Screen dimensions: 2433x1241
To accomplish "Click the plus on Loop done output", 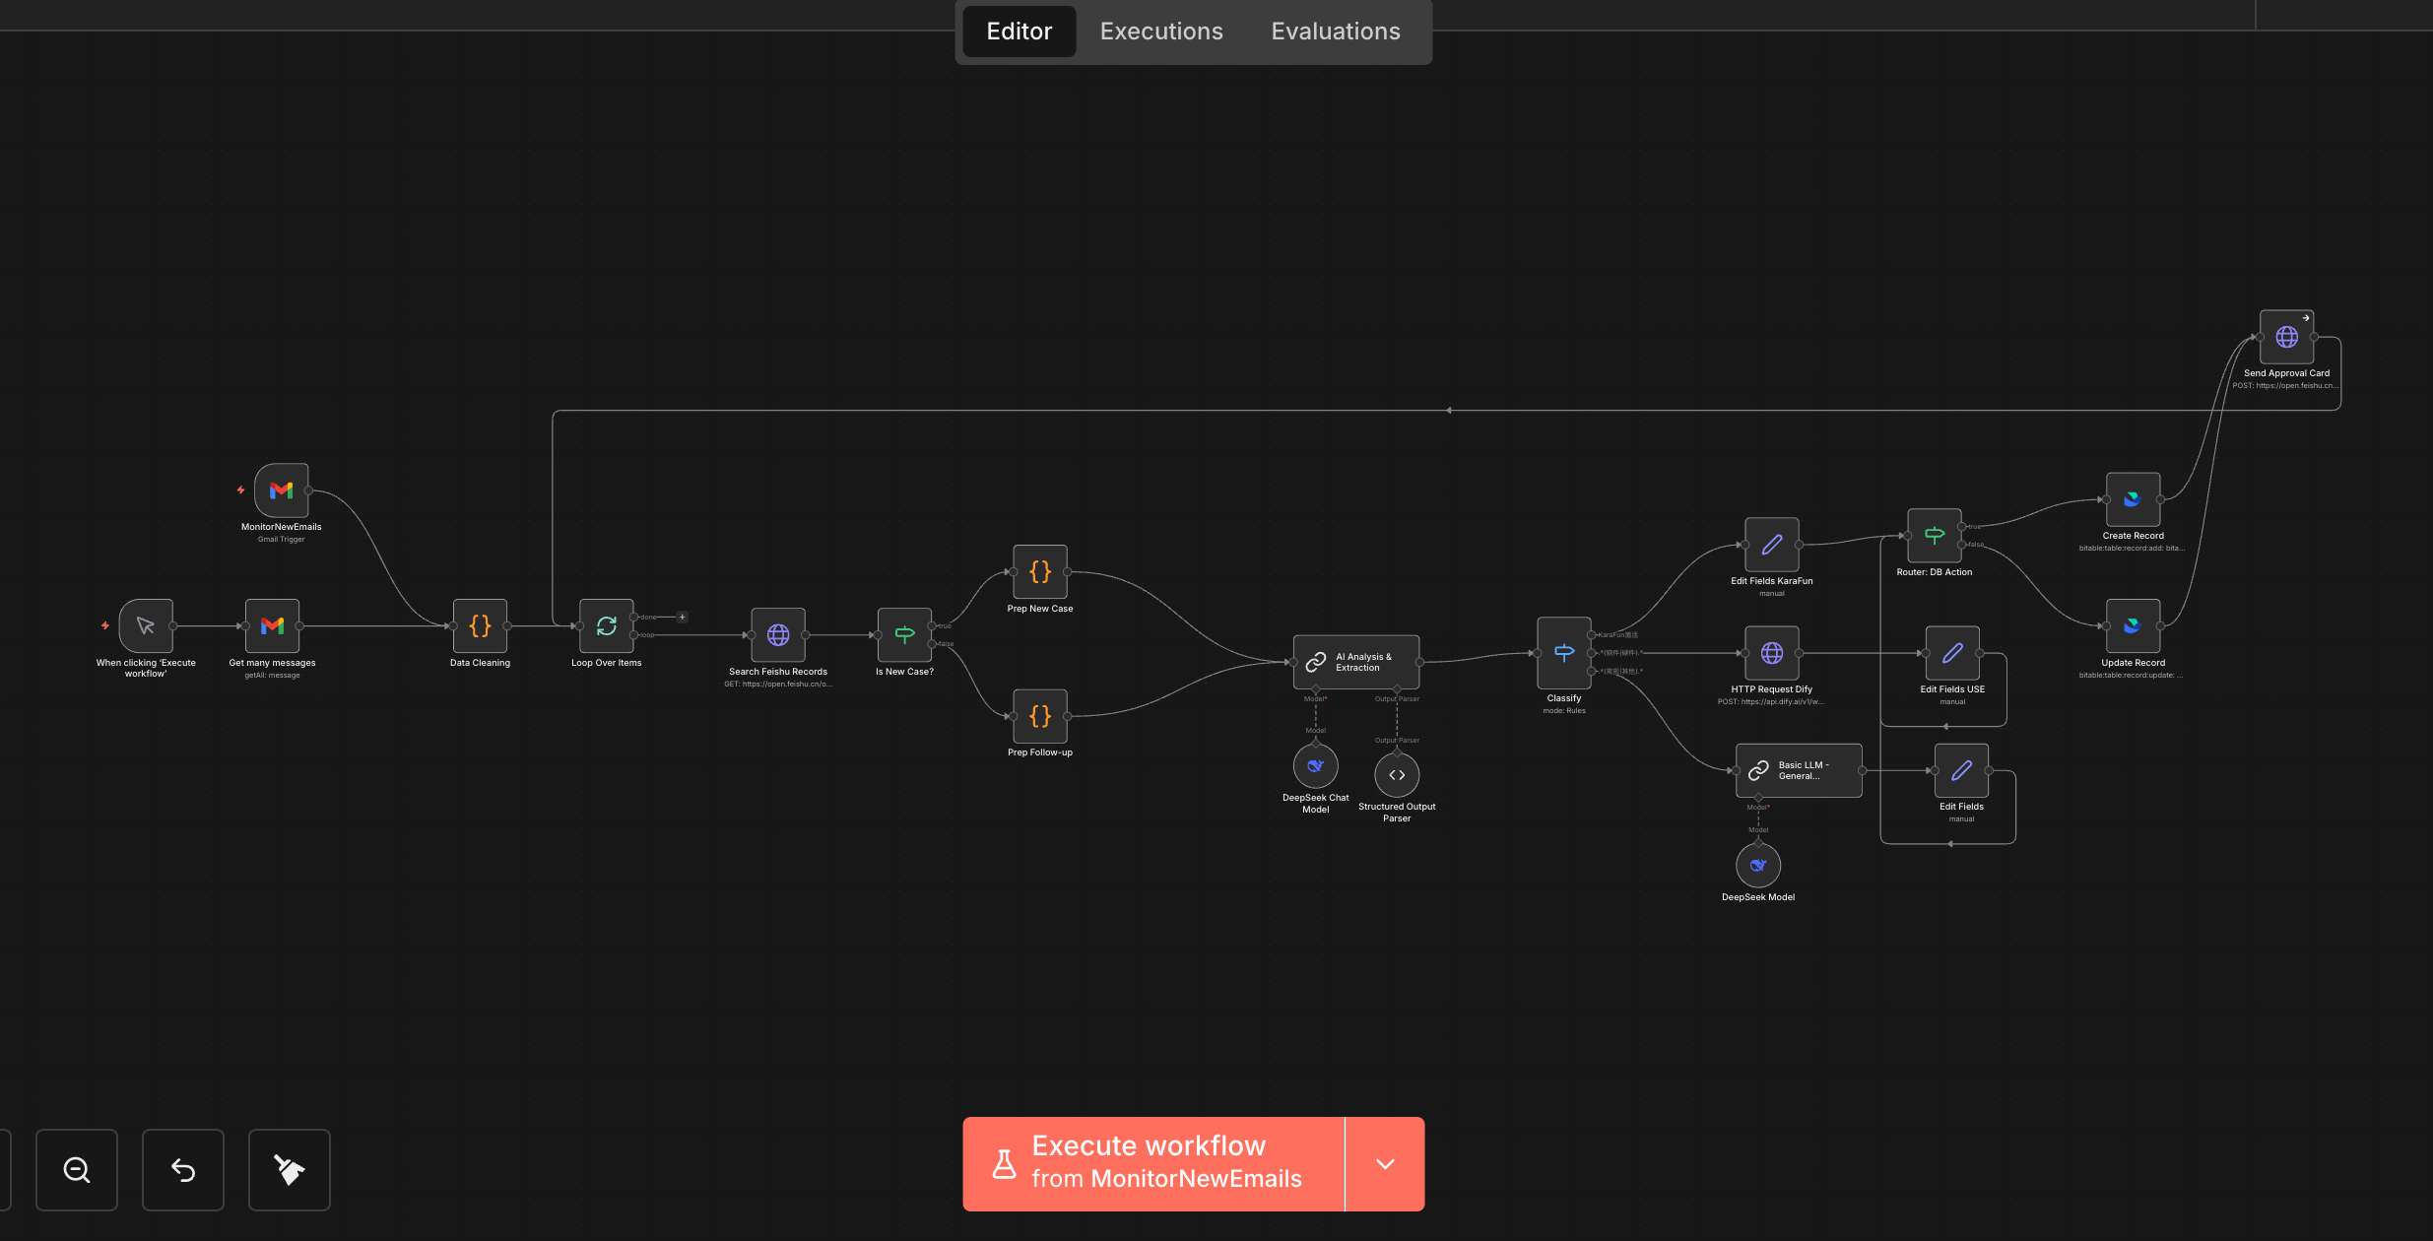I will [682, 618].
